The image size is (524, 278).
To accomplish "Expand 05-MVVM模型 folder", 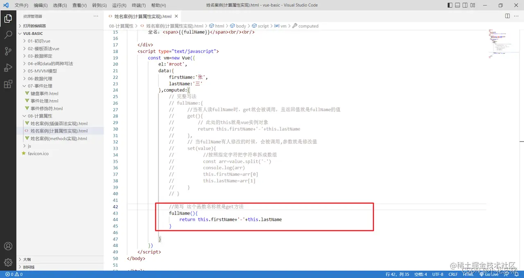I will (60, 71).
